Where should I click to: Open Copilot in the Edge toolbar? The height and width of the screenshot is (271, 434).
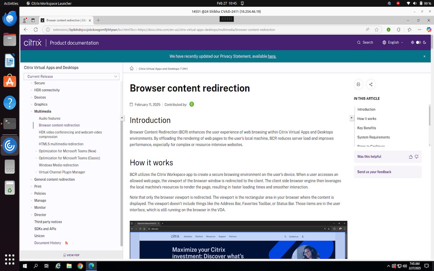[x=429, y=29]
